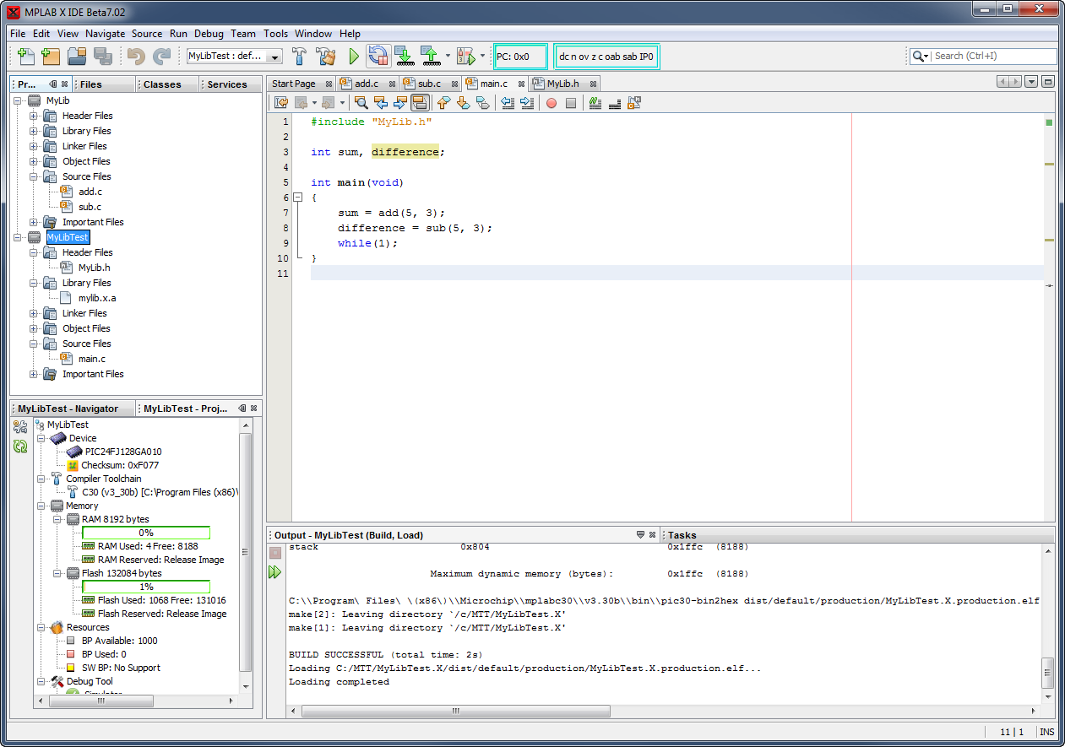Toggle fold on main function at line 6
The image size is (1065, 747).
tap(297, 198)
